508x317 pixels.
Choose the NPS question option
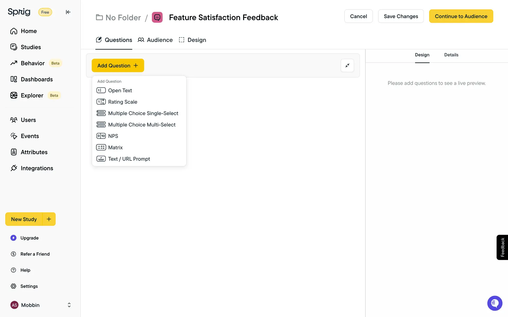pyautogui.click(x=113, y=136)
